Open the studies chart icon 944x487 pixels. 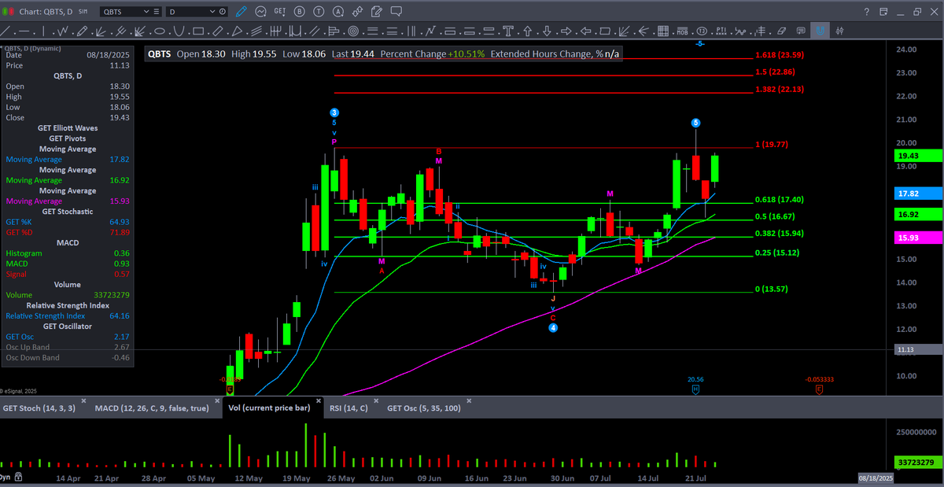click(260, 12)
